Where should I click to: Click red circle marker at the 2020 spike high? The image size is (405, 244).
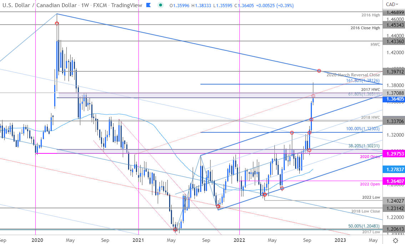[57, 24]
